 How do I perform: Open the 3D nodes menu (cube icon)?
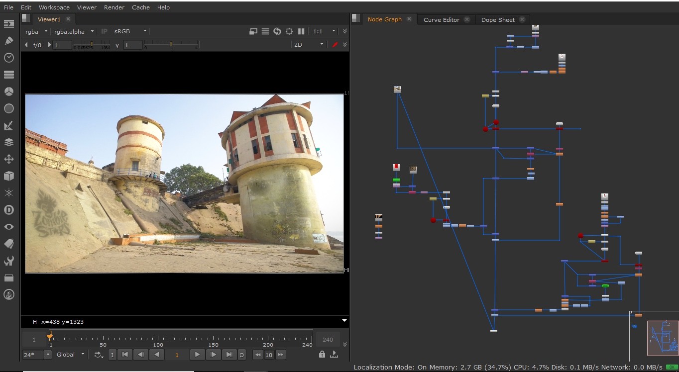tap(8, 176)
